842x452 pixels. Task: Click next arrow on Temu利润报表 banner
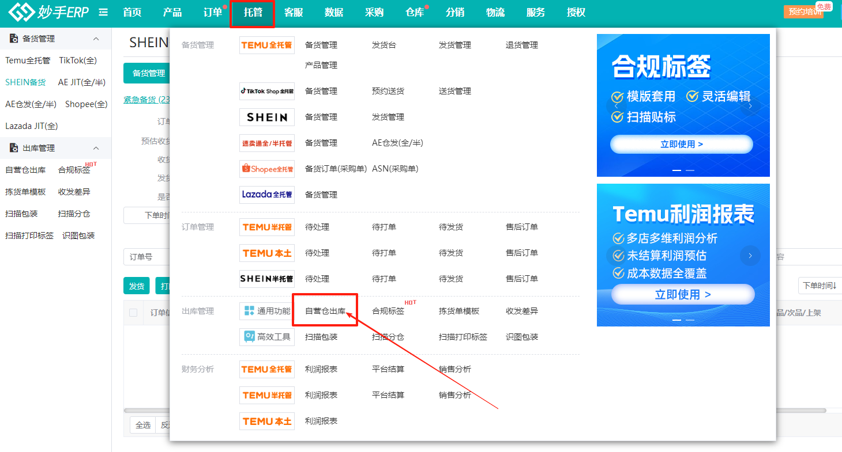click(750, 256)
